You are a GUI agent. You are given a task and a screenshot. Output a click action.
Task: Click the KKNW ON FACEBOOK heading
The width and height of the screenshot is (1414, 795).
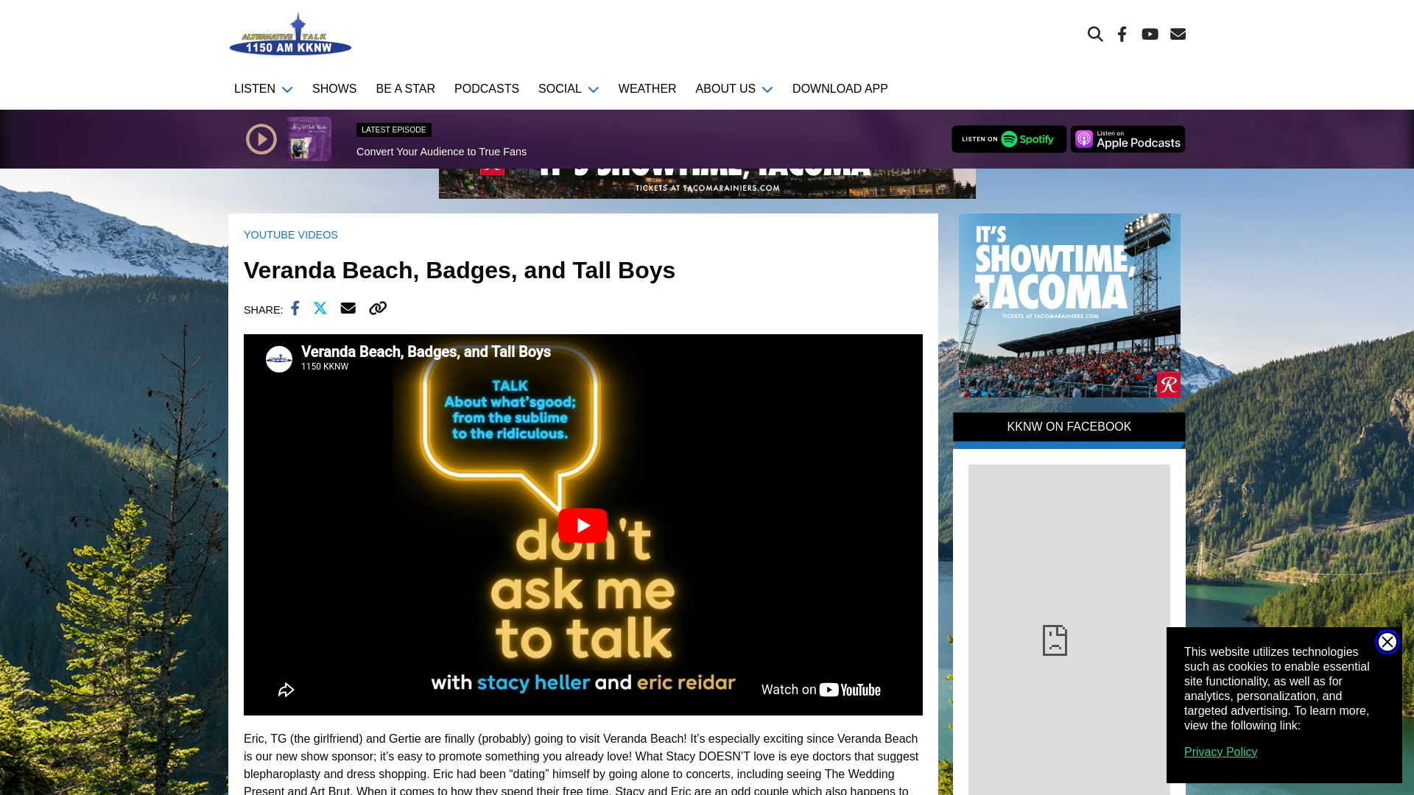click(x=1069, y=427)
